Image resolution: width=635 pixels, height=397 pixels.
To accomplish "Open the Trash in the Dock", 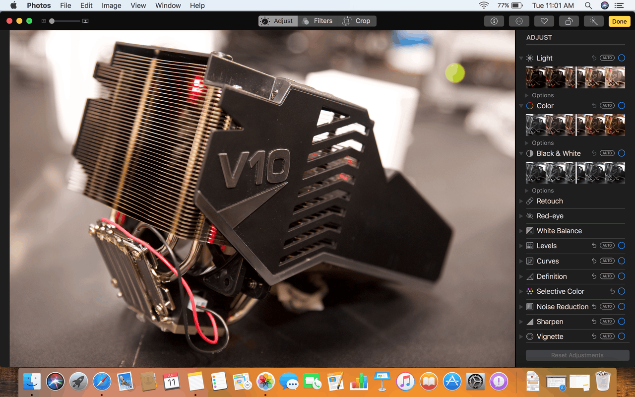I will coord(603,381).
